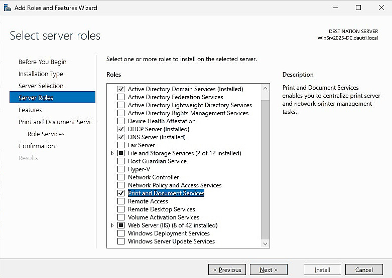Click the roles list scroll-up arrow
Screen dimensions: 392x278
tap(265, 88)
